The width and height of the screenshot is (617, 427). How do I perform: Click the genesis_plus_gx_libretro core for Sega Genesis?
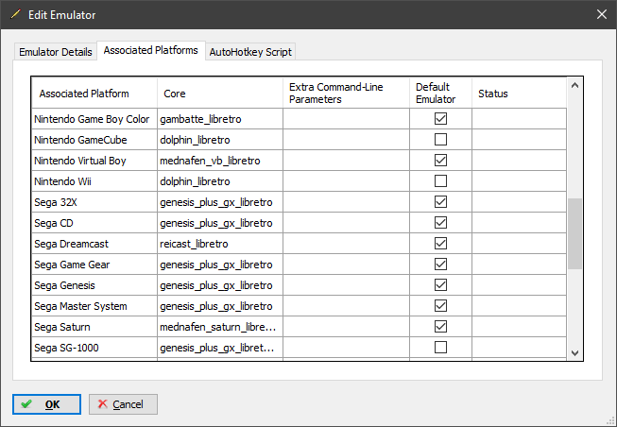(220, 285)
